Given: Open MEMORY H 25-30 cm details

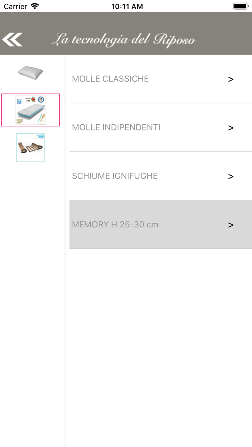Looking at the screenshot, I should pos(115,225).
